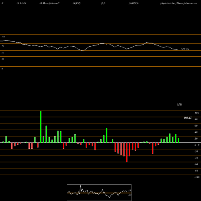Image resolution: width=201 pixels, height=201 pixels.
Task: Click the MR axis label -40
Action: click(196, 158)
